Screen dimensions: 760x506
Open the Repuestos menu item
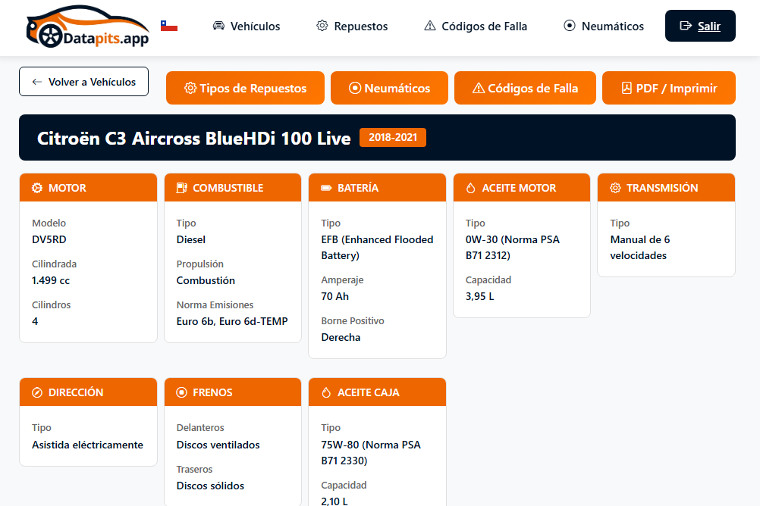(352, 27)
